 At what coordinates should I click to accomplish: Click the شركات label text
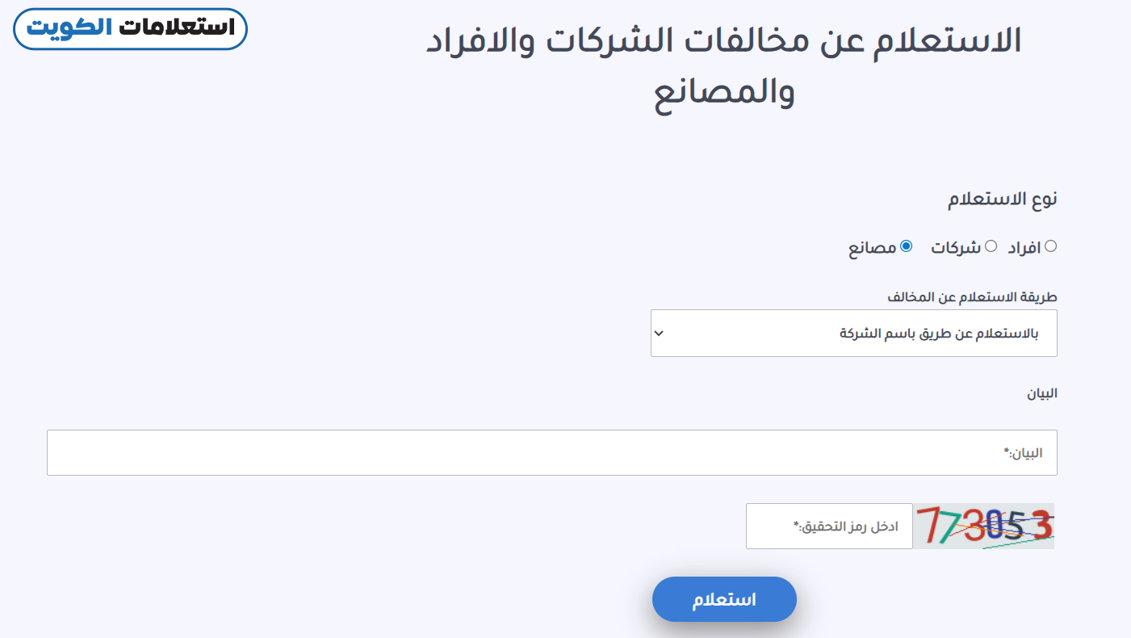click(955, 248)
